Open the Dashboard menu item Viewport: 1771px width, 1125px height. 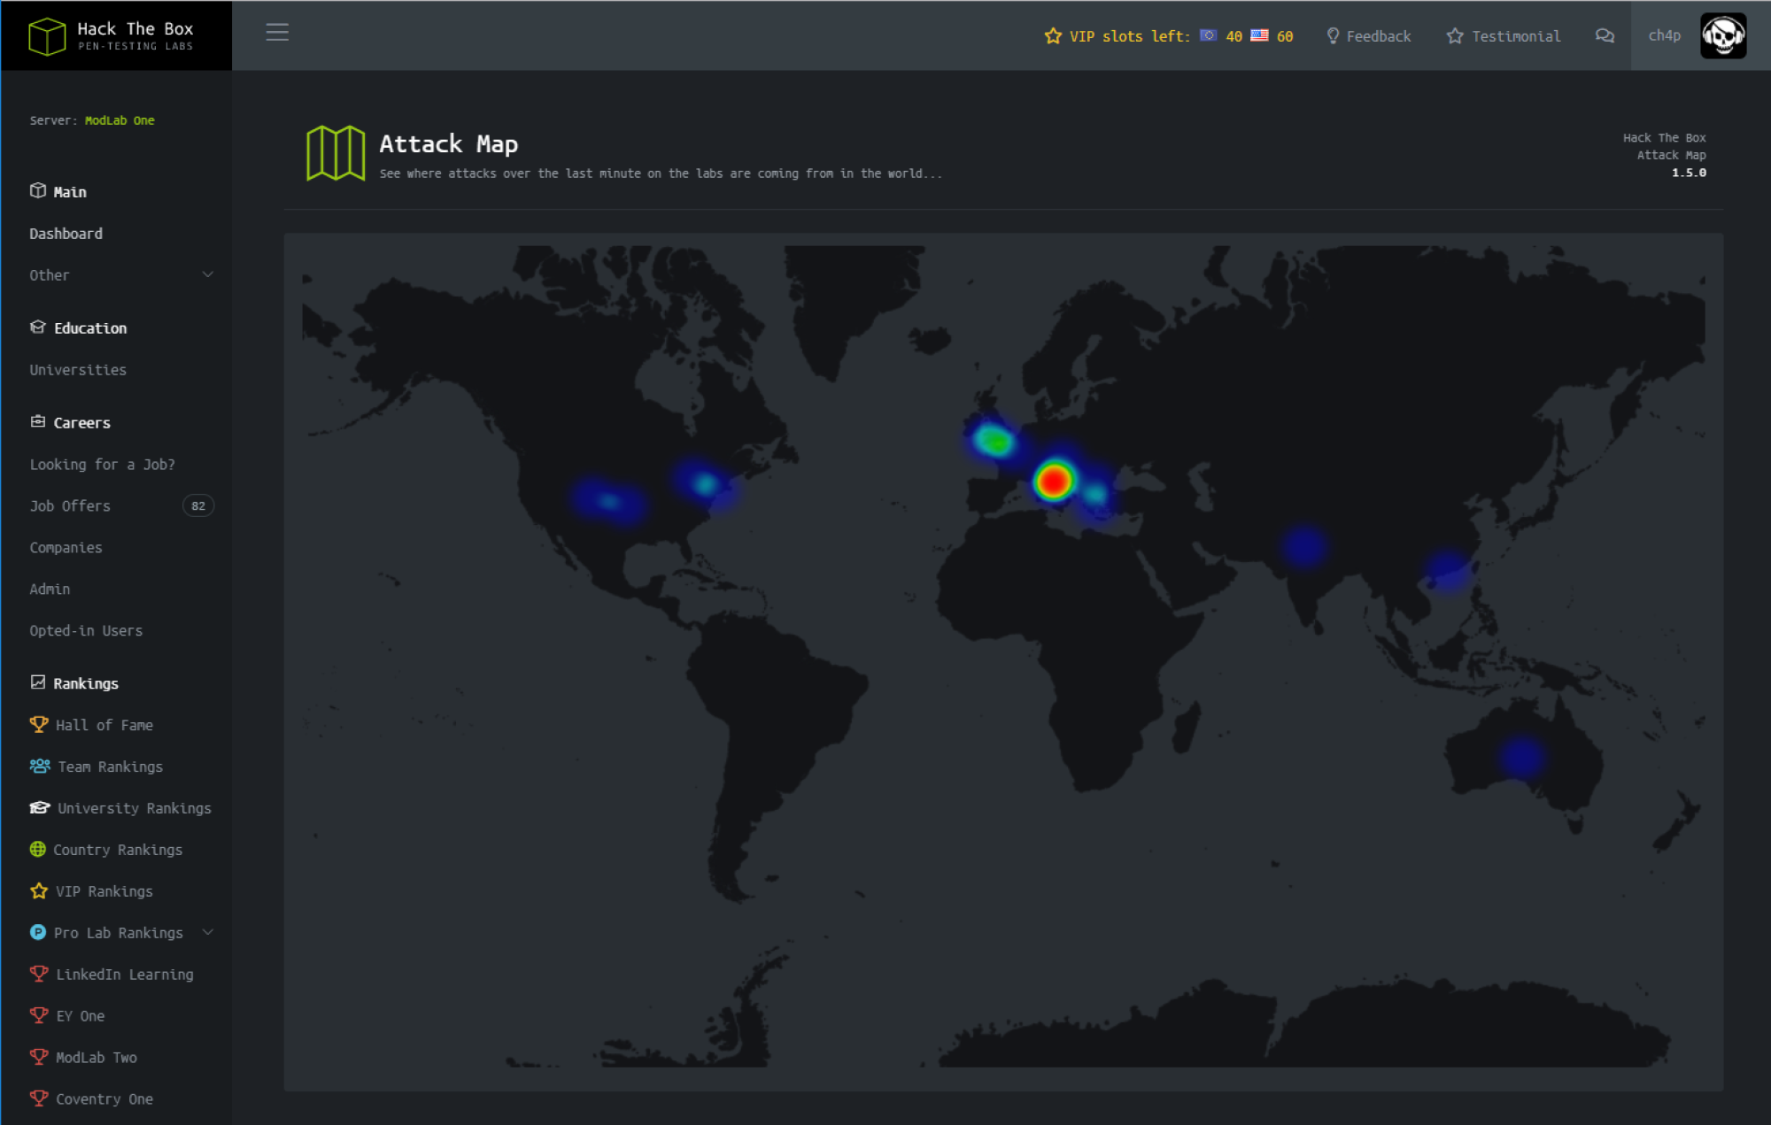point(66,234)
